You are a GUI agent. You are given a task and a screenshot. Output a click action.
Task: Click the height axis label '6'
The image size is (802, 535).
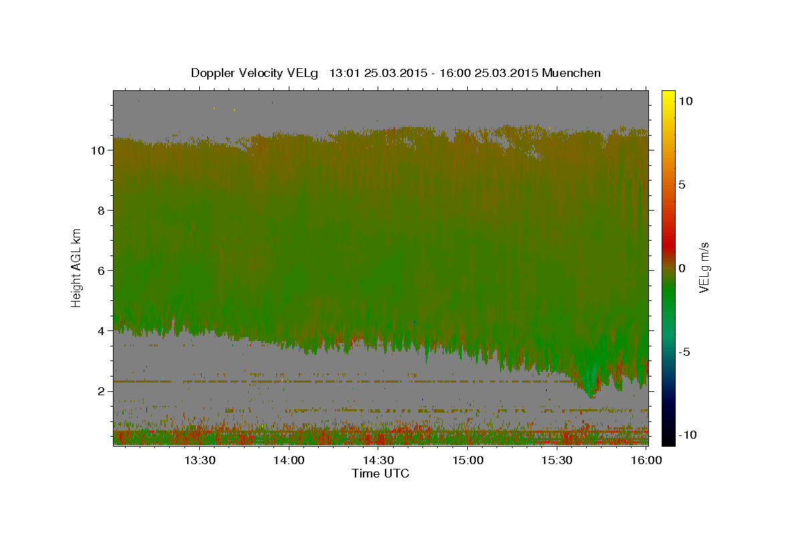pos(102,271)
